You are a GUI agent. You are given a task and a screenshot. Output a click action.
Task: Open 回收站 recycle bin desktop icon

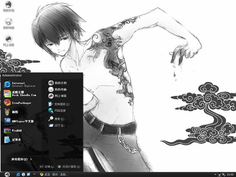tap(8, 58)
